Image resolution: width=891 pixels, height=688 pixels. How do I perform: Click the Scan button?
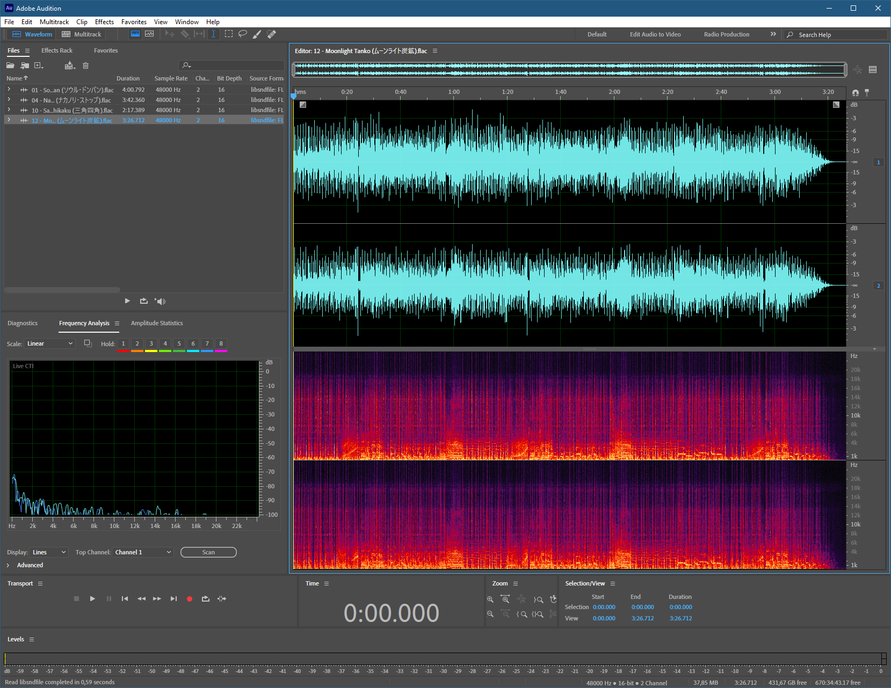[208, 552]
